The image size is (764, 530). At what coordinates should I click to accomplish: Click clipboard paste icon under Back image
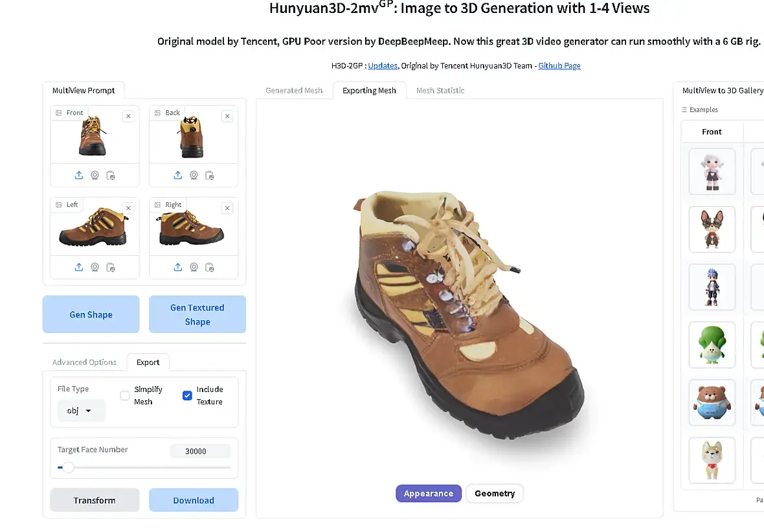click(x=210, y=175)
